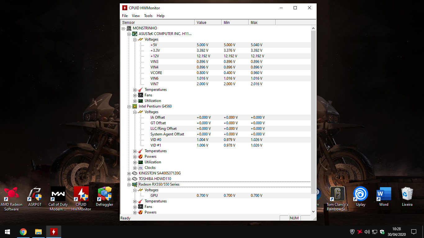Click the TOSHIBA HDWD110 drive icon
This screenshot has width=424, height=238.
coord(135,179)
